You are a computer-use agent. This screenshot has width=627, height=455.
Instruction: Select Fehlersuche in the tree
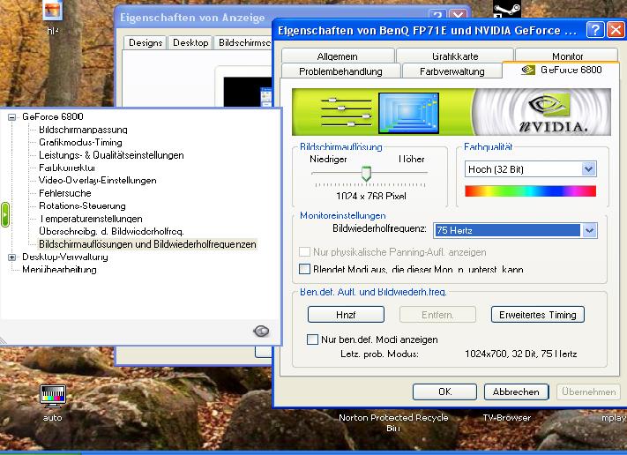click(x=64, y=193)
